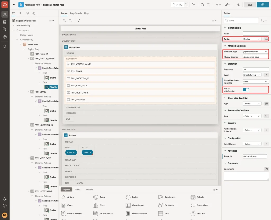The image size is (271, 220).
Task: Open Comments expand editor icon
Action: (x=266, y=169)
